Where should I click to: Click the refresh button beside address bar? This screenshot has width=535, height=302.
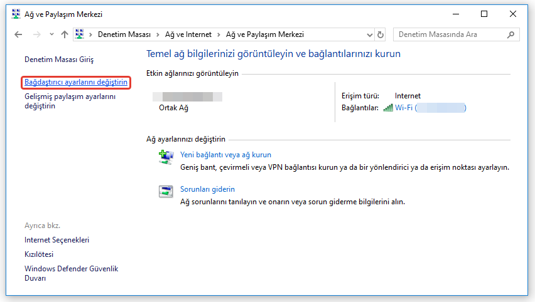point(380,35)
